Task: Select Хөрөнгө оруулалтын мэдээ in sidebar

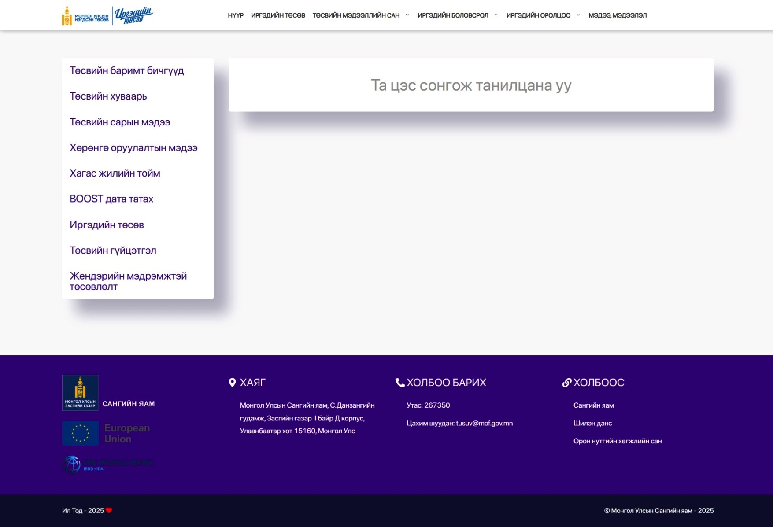Action: (133, 147)
